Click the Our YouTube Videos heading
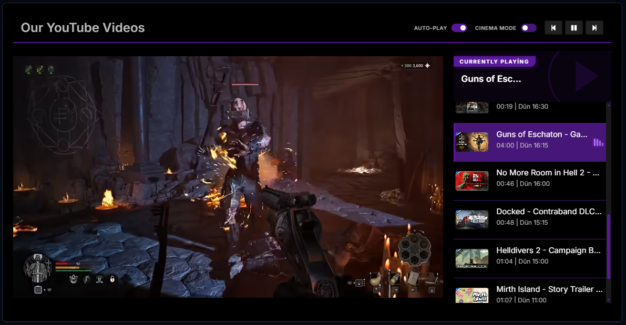Image resolution: width=626 pixels, height=325 pixels. tap(83, 27)
